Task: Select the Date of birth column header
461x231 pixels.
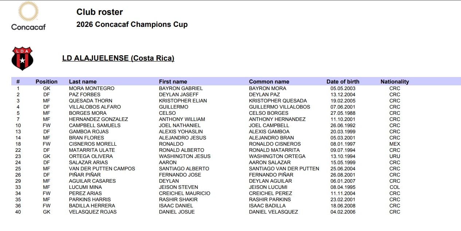Action: (x=343, y=82)
